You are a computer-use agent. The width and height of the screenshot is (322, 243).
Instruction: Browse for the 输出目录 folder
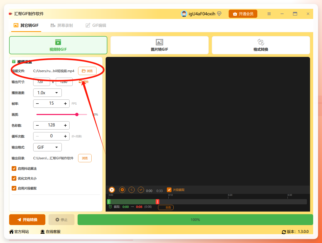[x=85, y=158]
